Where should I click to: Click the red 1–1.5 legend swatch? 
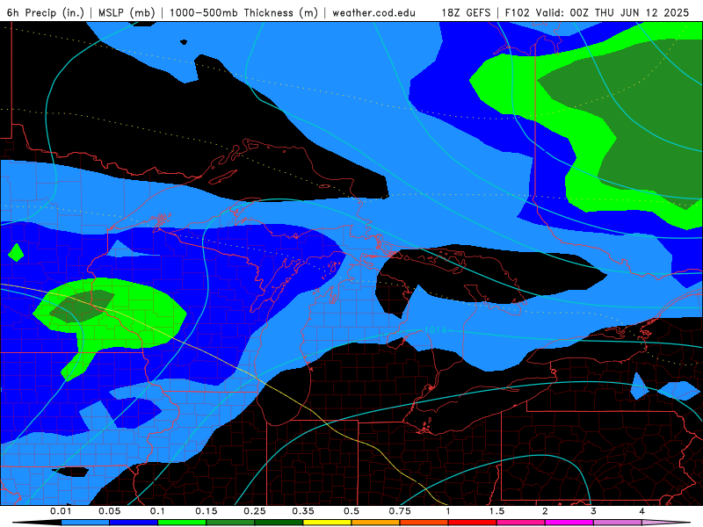(473, 523)
